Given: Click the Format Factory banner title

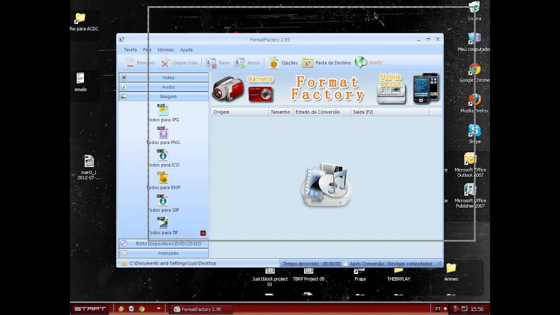Looking at the screenshot, I should click(327, 88).
